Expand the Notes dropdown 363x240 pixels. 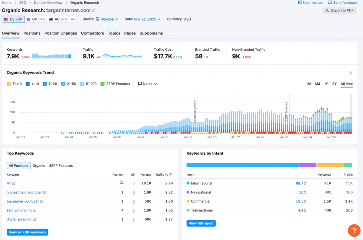[x=147, y=84]
